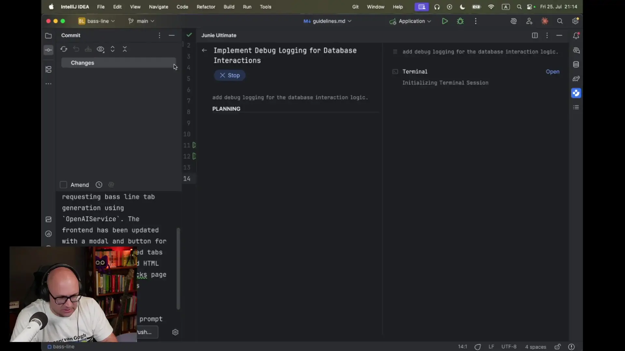Viewport: 625px width, 351px height.
Task: Hide the Junie Ultimate panel
Action: pos(559,35)
